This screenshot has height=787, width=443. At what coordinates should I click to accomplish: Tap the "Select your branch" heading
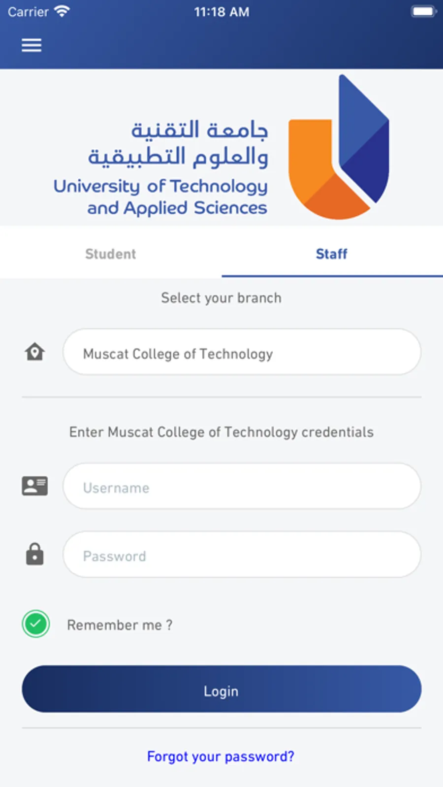[221, 298]
